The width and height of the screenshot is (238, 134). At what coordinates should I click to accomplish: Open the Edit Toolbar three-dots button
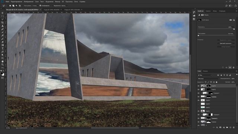(3, 68)
